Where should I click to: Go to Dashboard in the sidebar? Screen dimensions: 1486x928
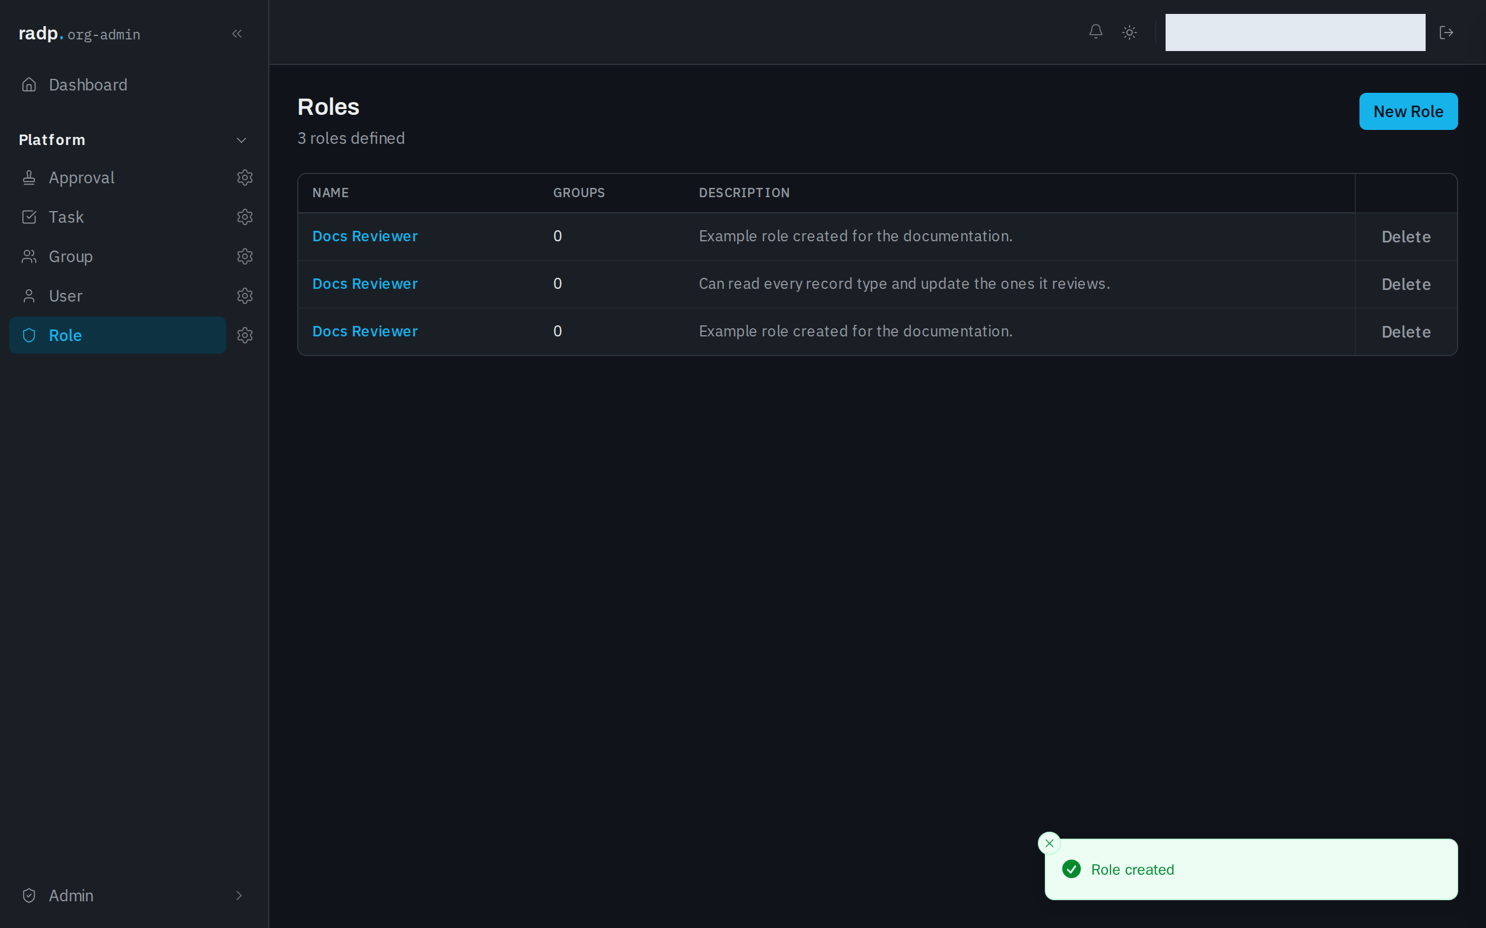tap(118, 85)
